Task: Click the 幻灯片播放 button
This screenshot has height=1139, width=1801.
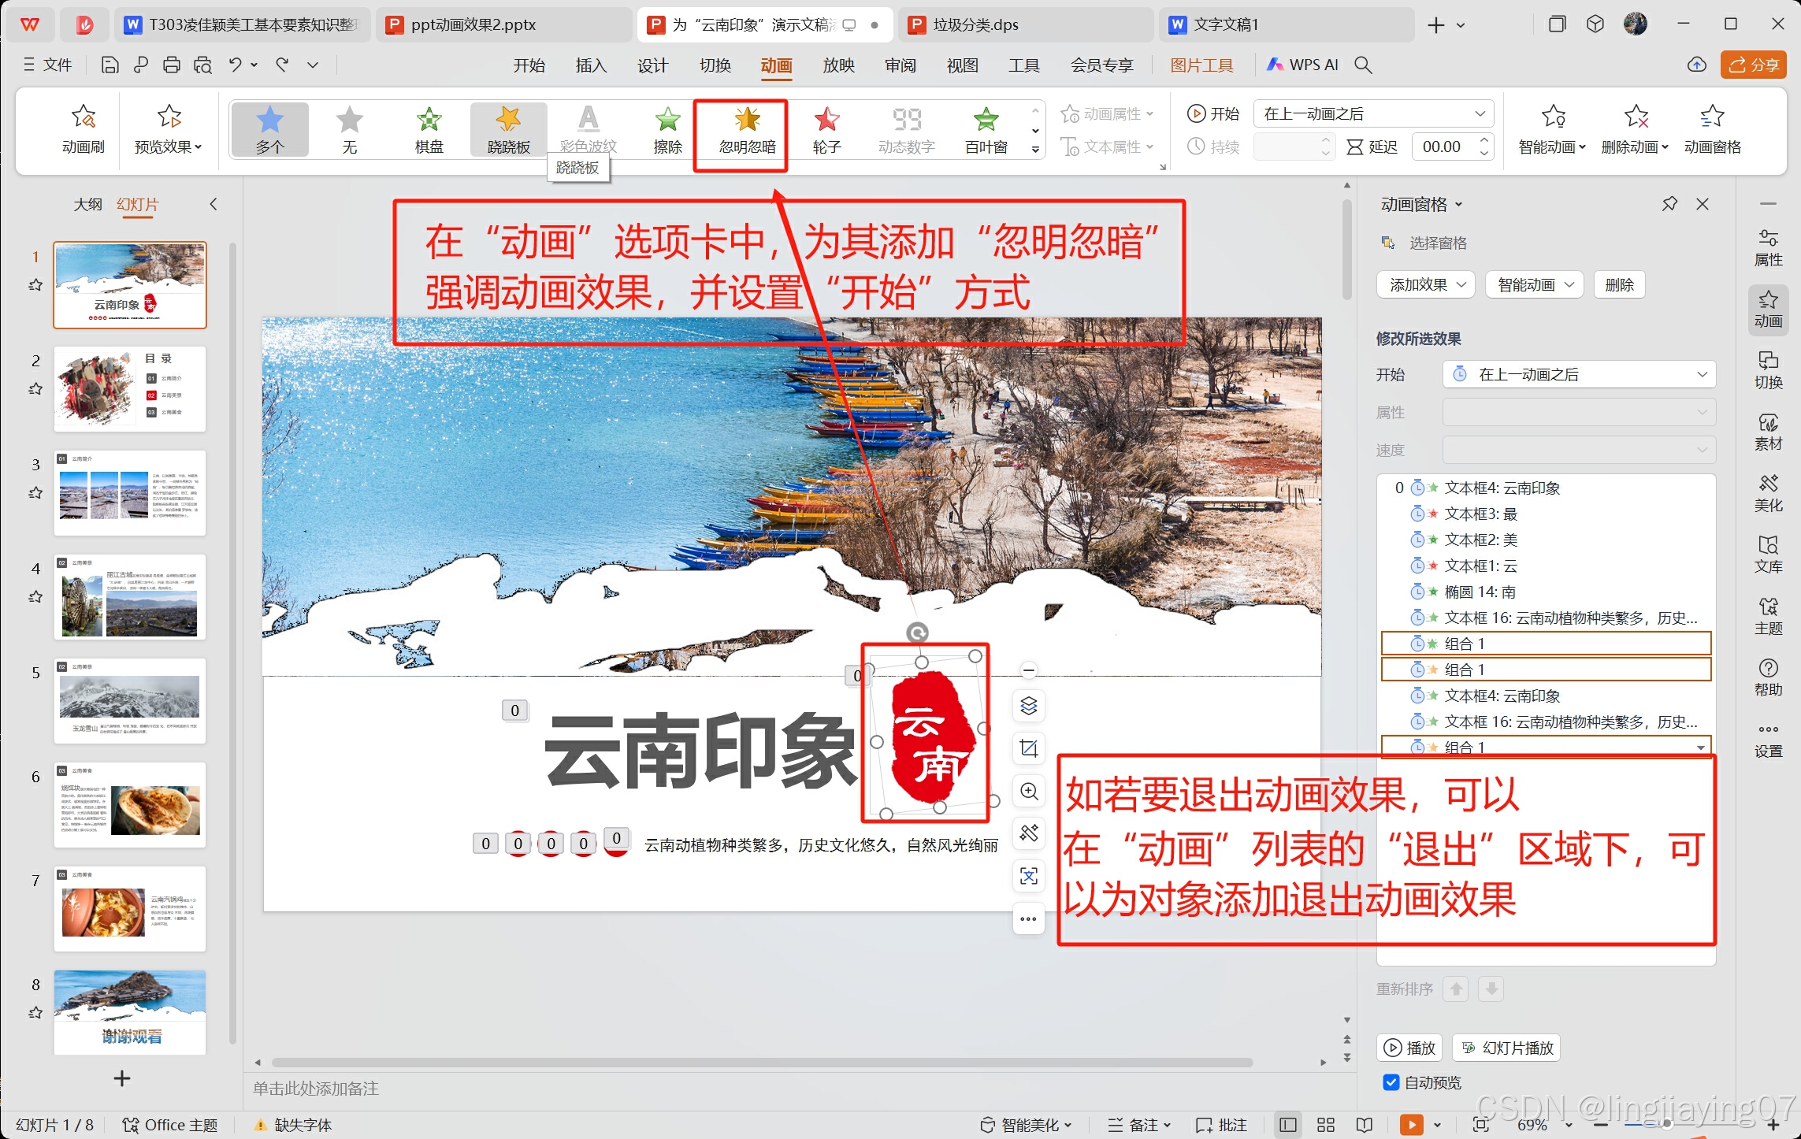Action: click(1507, 1048)
